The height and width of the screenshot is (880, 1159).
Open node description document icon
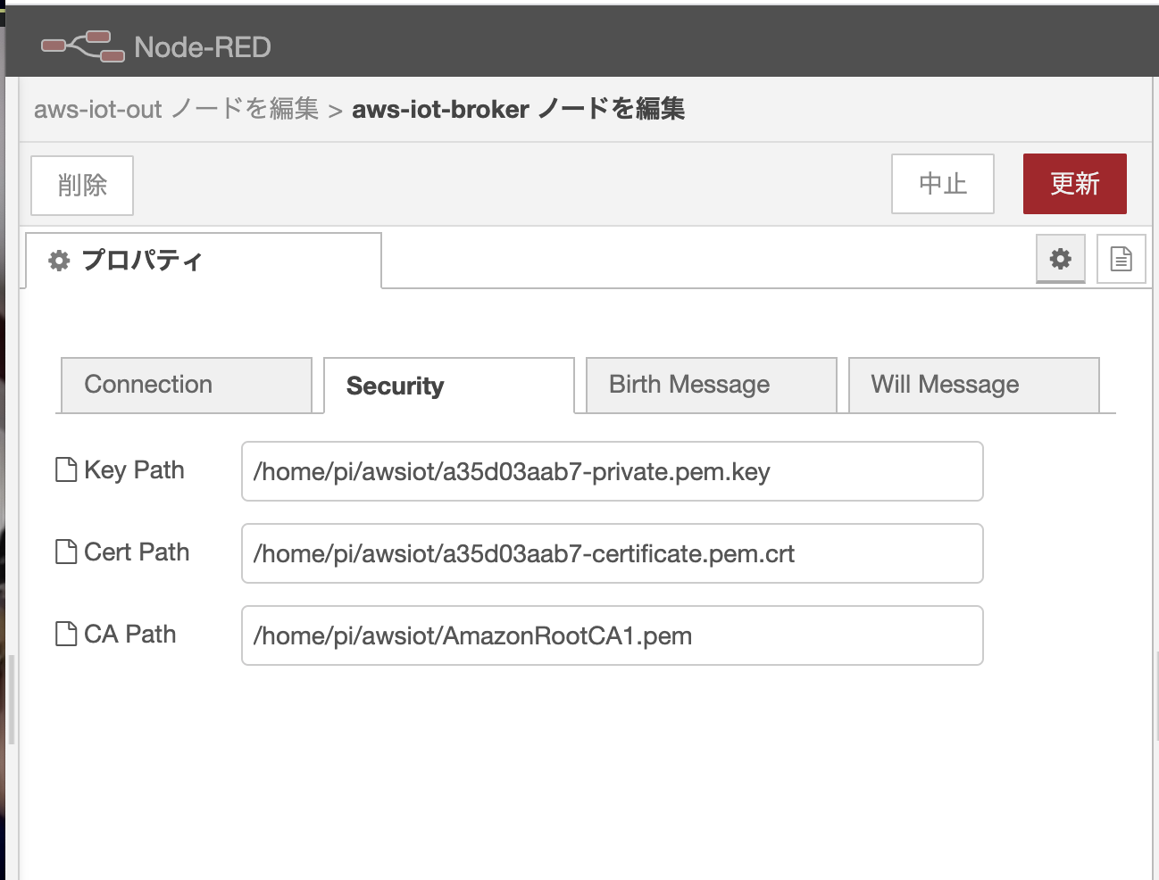[x=1121, y=259]
